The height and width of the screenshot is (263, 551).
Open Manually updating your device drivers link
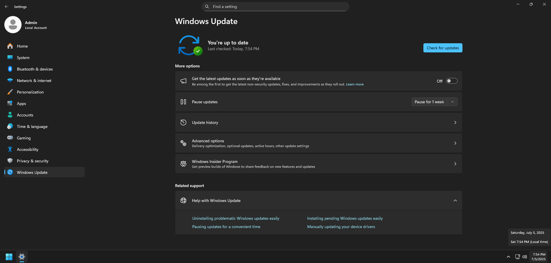coord(341,226)
